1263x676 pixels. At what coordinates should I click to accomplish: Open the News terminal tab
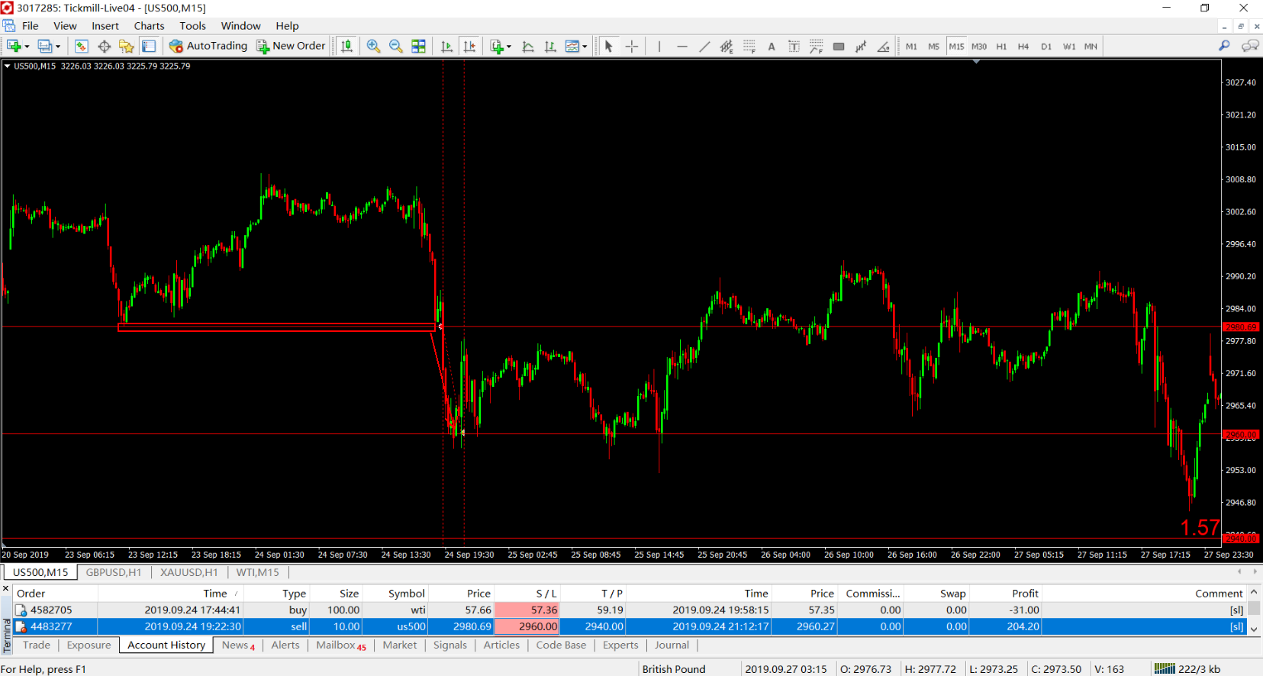click(237, 645)
